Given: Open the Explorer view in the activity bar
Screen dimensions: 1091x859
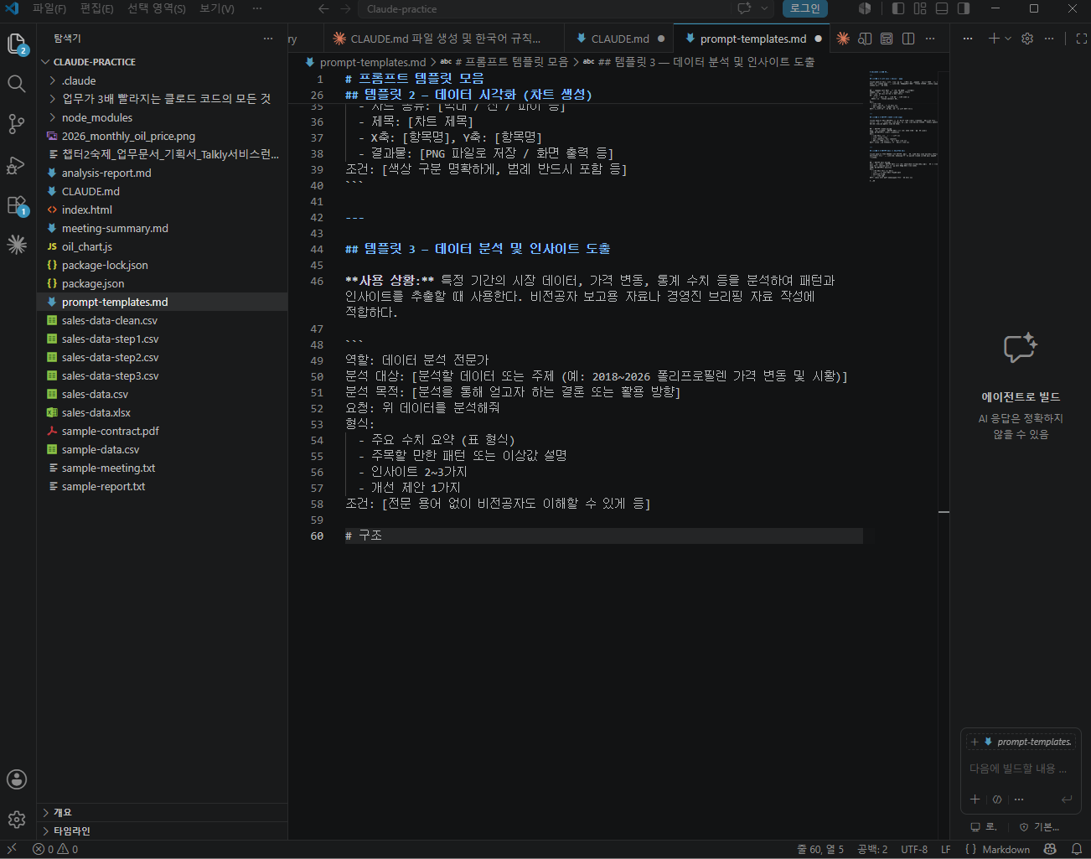Looking at the screenshot, I should click(x=17, y=44).
